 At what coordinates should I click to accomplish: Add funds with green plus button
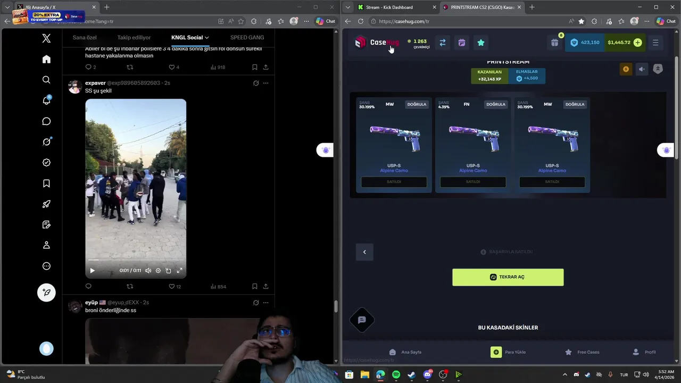click(x=637, y=43)
